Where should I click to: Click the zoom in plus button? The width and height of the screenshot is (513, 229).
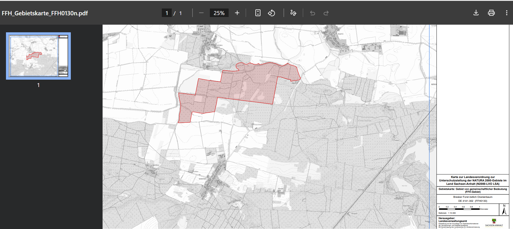pyautogui.click(x=237, y=13)
